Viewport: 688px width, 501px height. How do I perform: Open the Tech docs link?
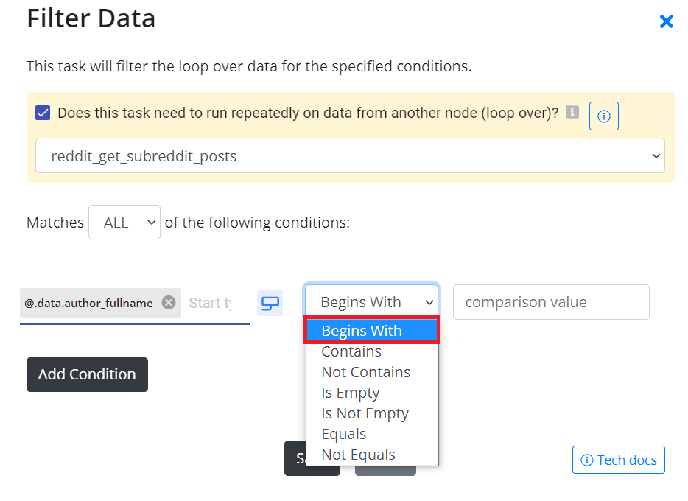click(619, 460)
